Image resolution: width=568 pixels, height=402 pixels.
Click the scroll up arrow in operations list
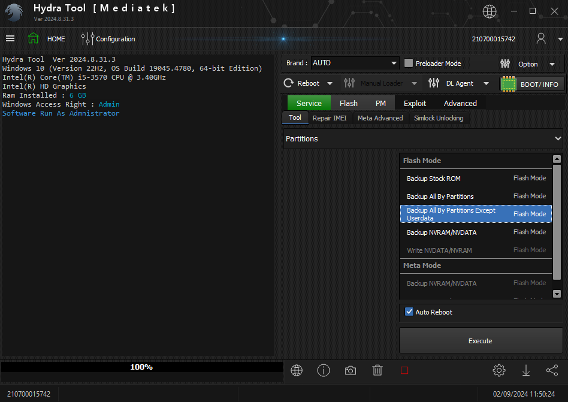pos(557,159)
